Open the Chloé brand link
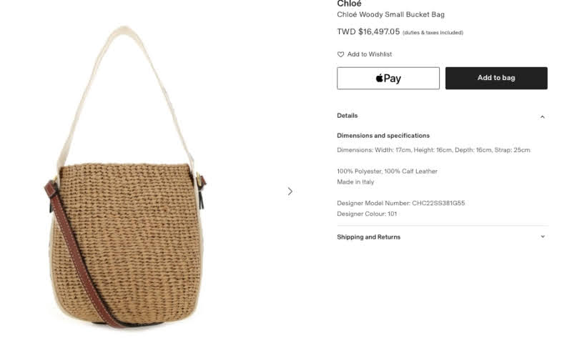Viewport: 572px width, 343px height. (x=349, y=4)
